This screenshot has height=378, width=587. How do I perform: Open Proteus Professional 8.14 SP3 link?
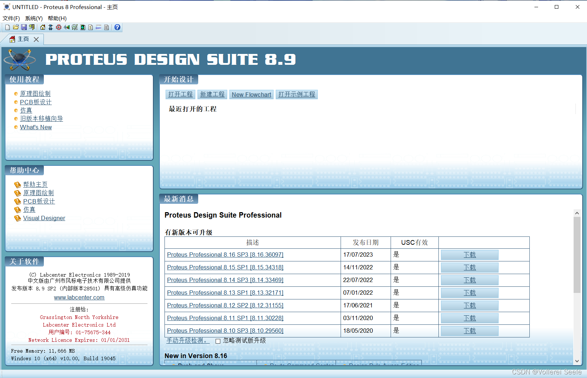pos(225,280)
